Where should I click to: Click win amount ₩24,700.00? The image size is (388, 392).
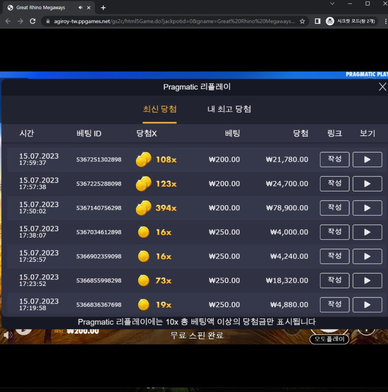click(287, 184)
